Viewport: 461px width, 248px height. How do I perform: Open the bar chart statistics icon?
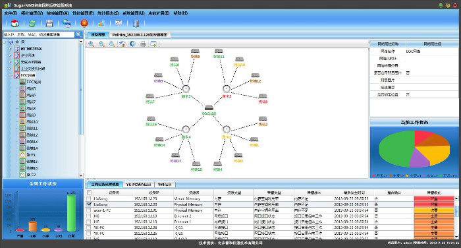[101, 24]
